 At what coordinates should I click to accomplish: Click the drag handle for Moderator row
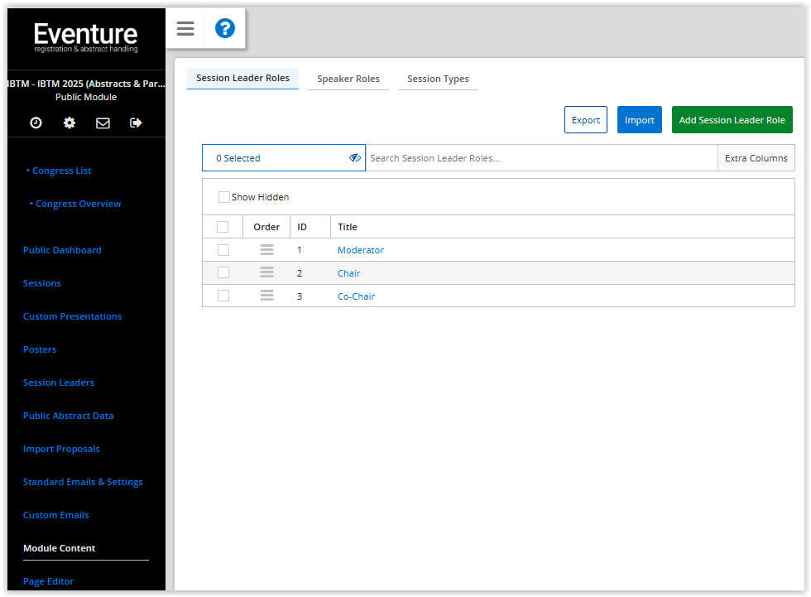click(266, 250)
